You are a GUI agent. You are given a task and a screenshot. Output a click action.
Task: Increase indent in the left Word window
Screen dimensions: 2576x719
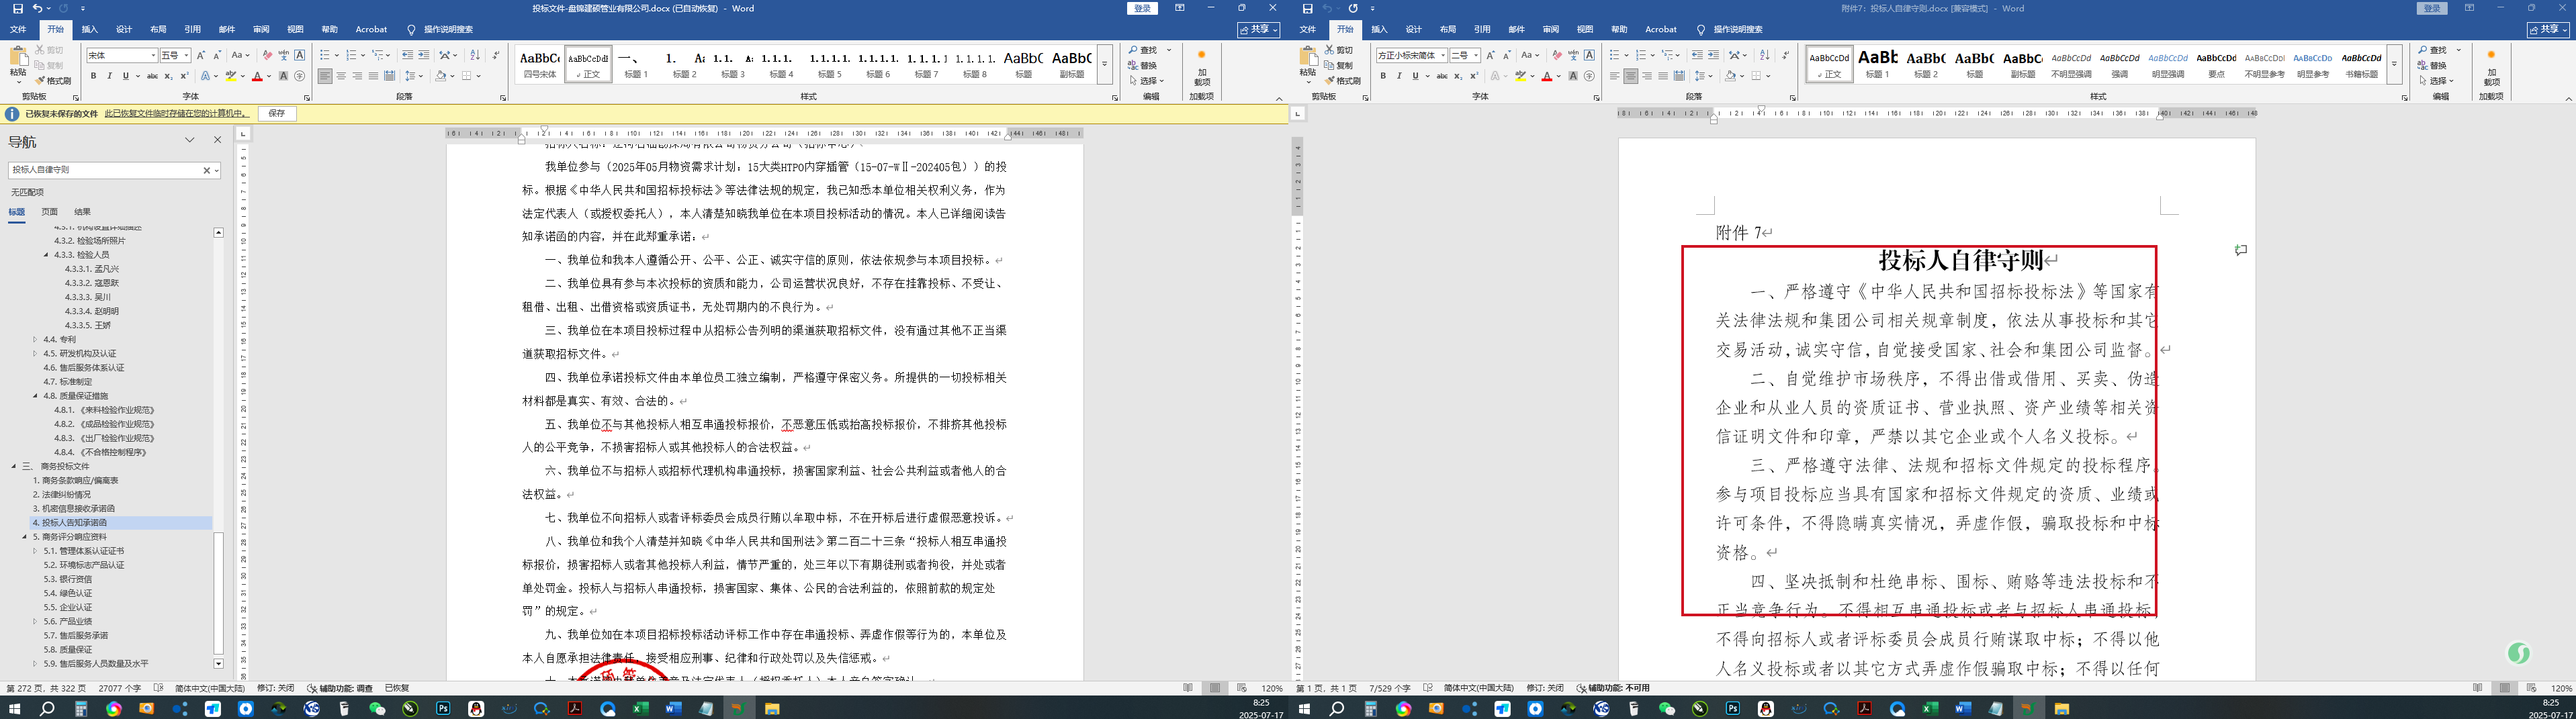click(424, 55)
